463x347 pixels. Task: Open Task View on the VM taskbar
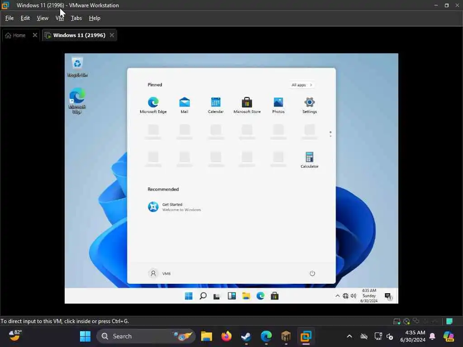pyautogui.click(x=217, y=296)
